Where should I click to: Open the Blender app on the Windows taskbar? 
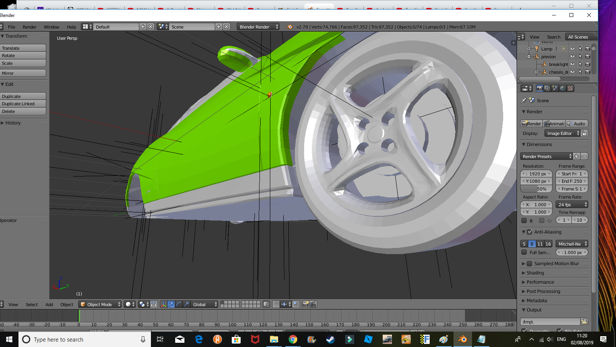tap(462, 339)
